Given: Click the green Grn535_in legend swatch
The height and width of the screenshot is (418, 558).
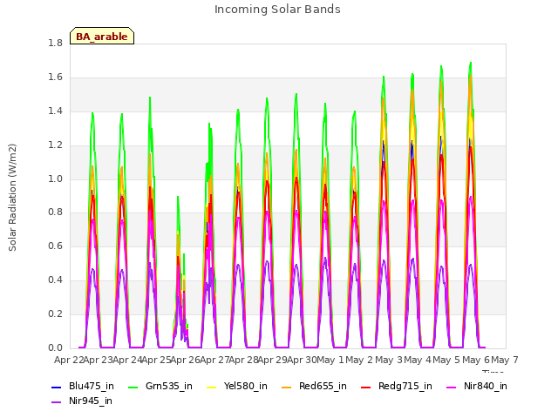Looking at the screenshot, I should point(133,387).
